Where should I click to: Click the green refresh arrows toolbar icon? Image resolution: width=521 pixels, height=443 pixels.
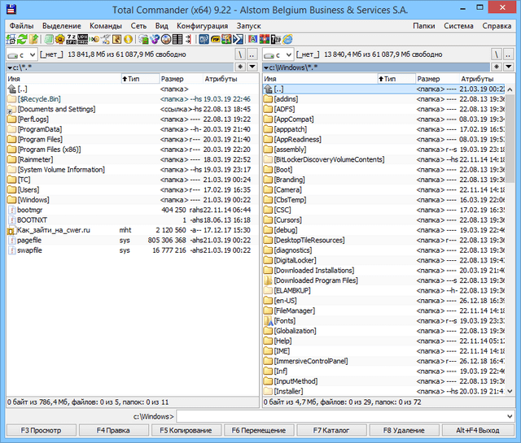tap(22, 39)
